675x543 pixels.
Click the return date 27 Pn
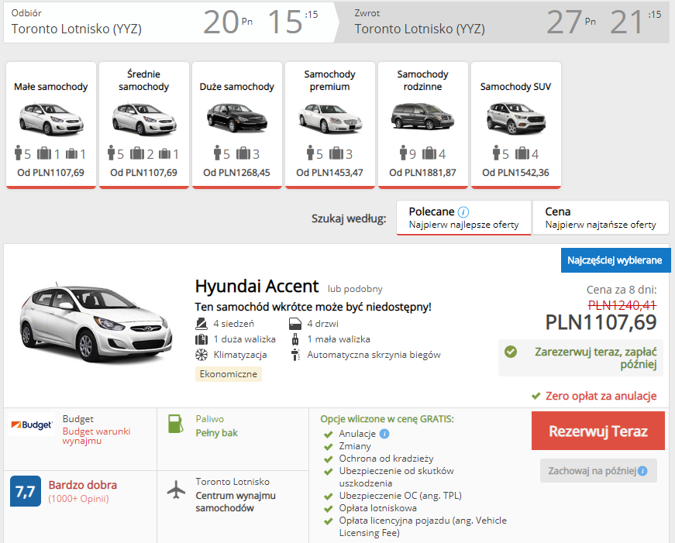571,22
